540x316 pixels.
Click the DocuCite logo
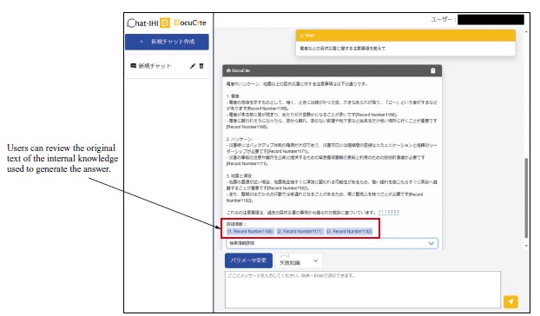point(190,23)
